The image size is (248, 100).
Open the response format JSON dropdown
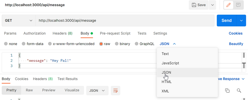(x=97, y=91)
